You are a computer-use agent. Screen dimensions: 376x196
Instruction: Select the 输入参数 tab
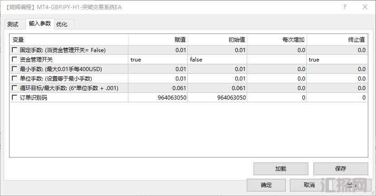40,24
